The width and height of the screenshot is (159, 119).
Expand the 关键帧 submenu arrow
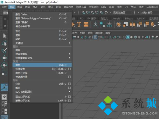pyautogui.click(x=70, y=43)
